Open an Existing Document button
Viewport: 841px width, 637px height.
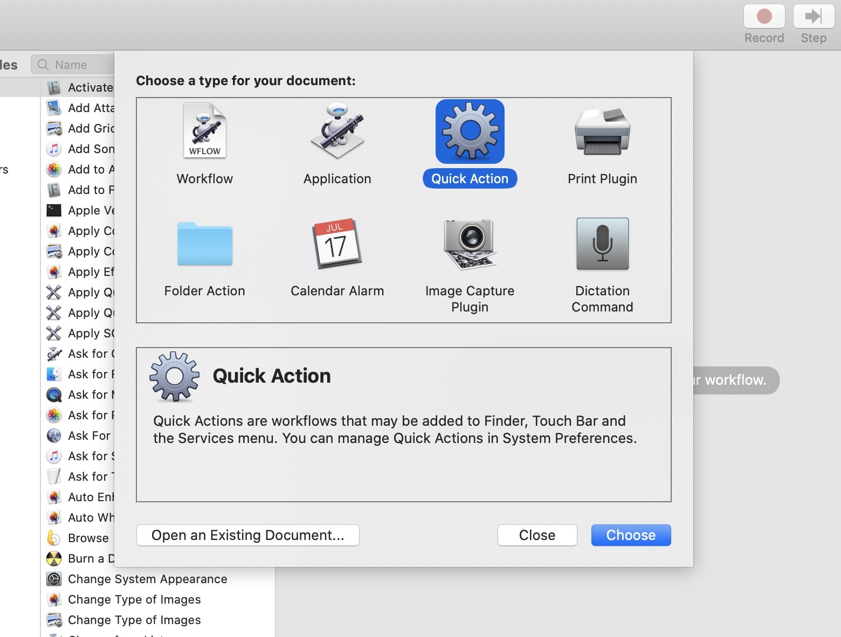pos(248,535)
